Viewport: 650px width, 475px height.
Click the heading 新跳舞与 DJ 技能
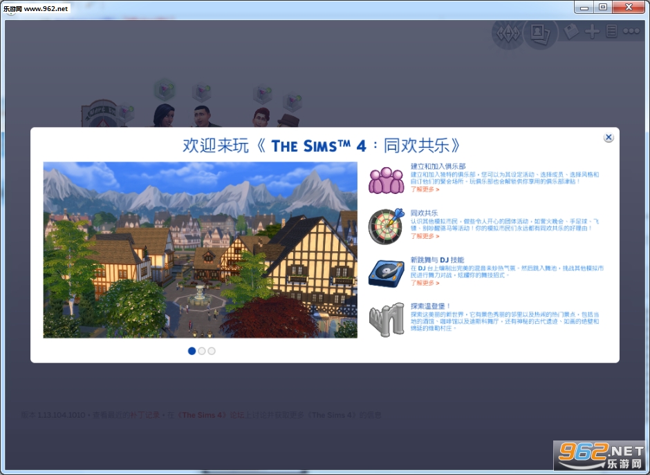[437, 260]
